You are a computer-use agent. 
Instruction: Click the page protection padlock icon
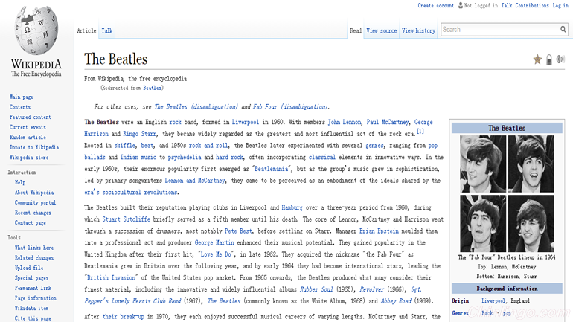pyautogui.click(x=549, y=59)
